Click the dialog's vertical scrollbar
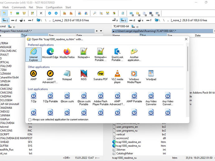The image size is (215, 161). 188,59
